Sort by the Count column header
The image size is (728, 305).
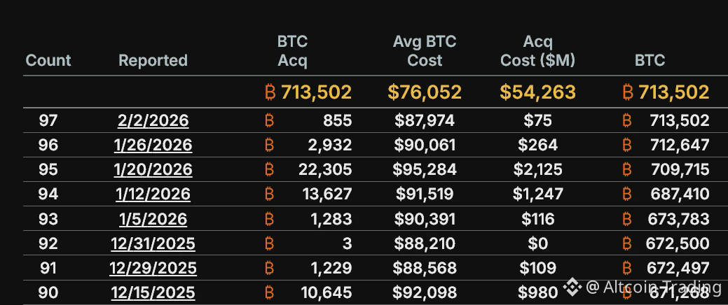pyautogui.click(x=48, y=60)
